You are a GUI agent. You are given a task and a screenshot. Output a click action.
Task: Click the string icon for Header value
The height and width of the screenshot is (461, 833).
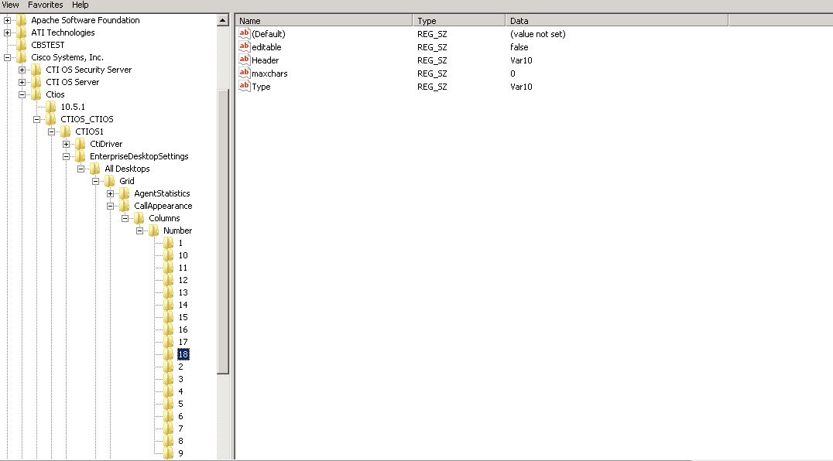(245, 60)
